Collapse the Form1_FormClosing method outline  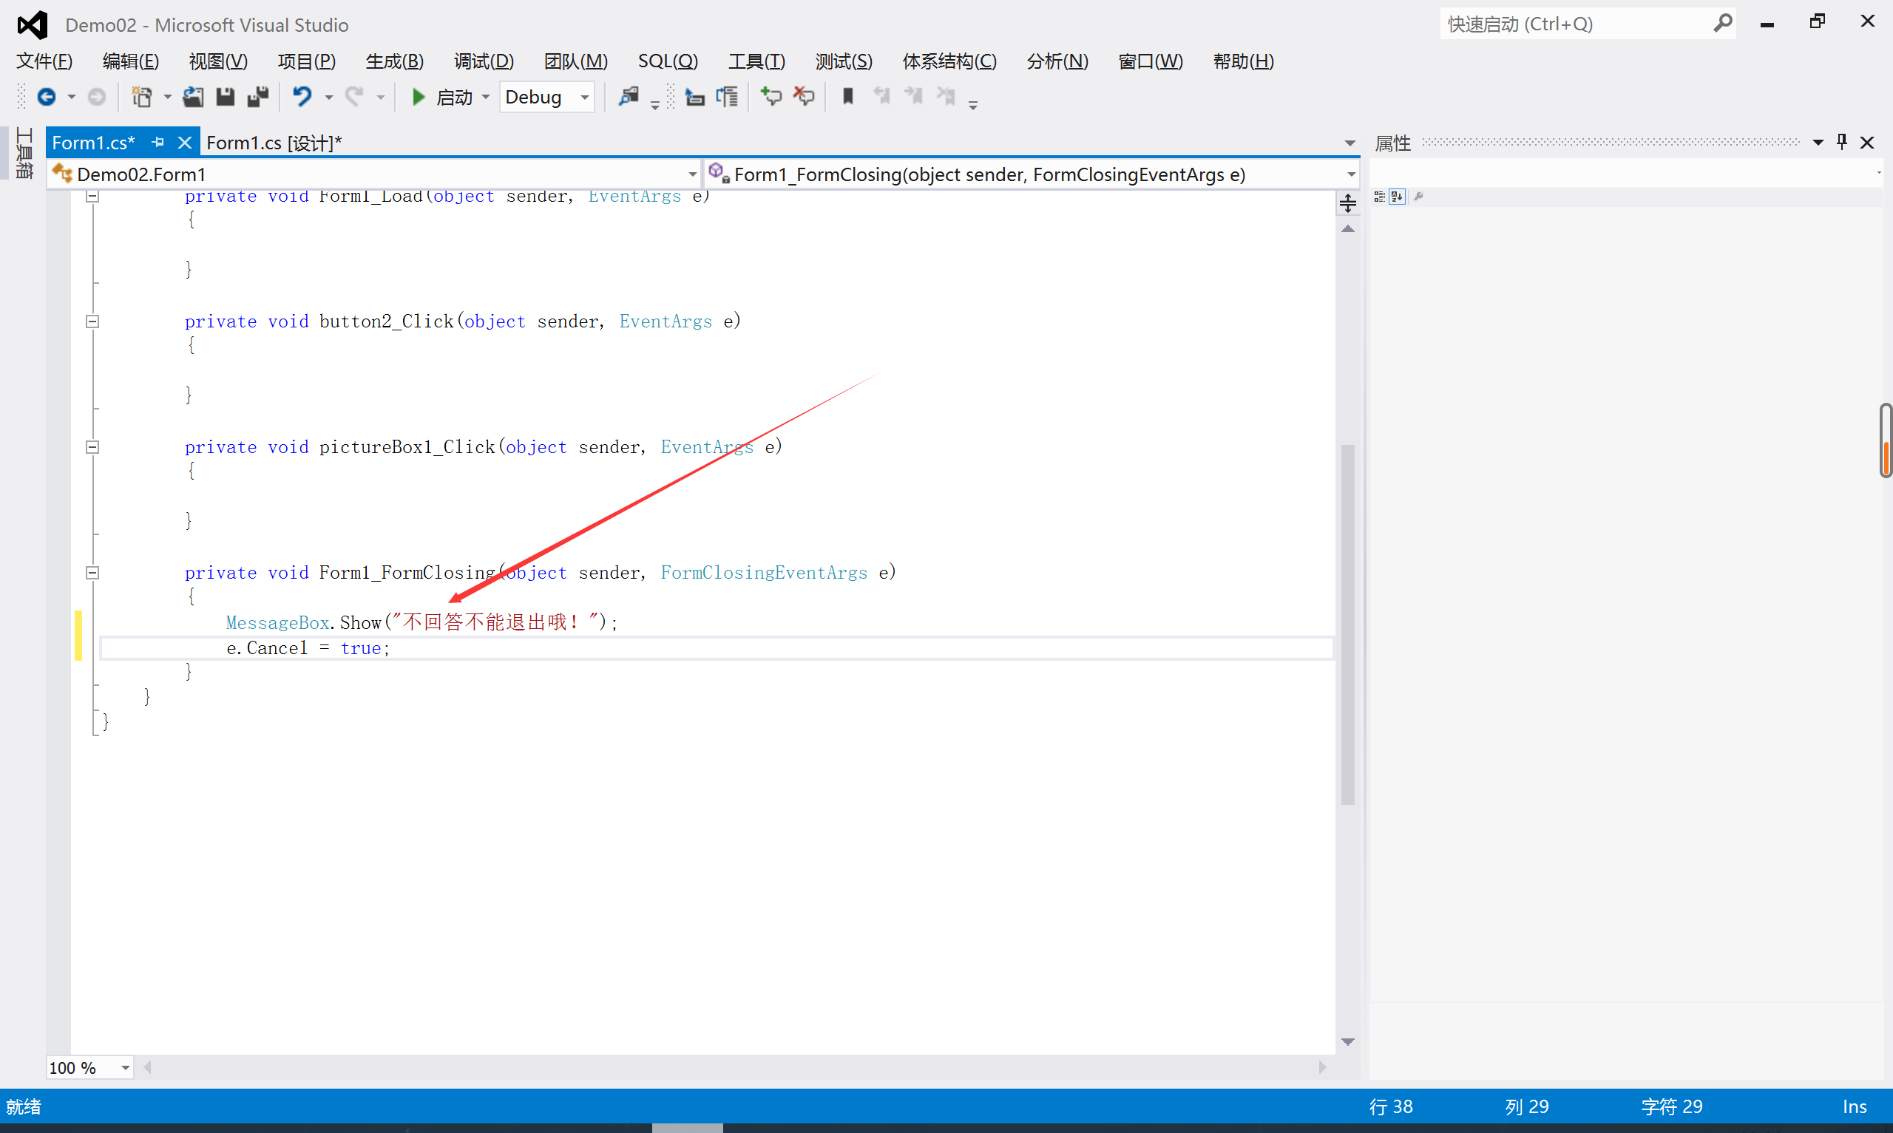92,573
